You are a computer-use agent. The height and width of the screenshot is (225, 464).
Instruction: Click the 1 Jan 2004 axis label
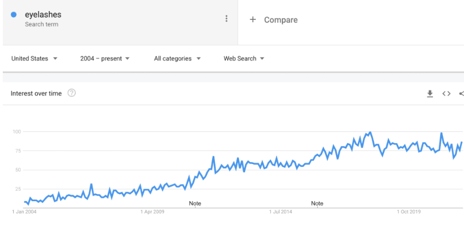pos(24,212)
